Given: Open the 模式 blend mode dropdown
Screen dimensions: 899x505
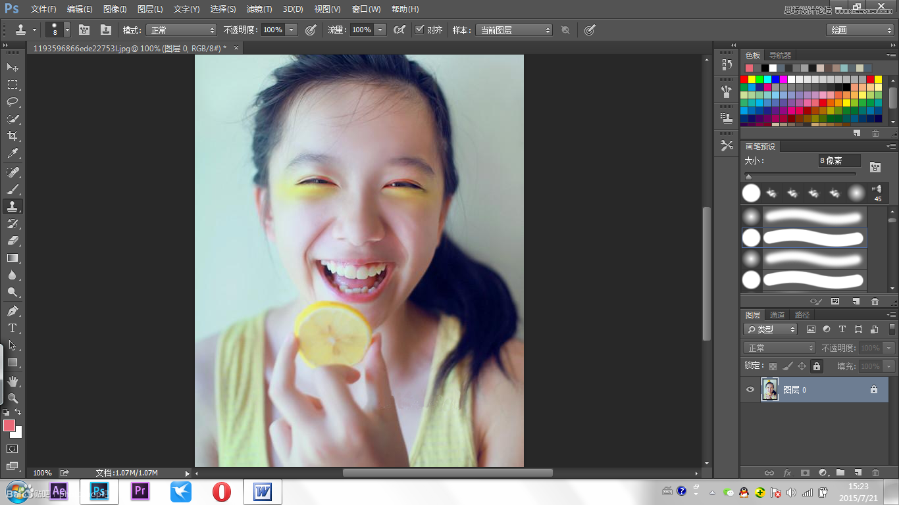Looking at the screenshot, I should point(181,30).
